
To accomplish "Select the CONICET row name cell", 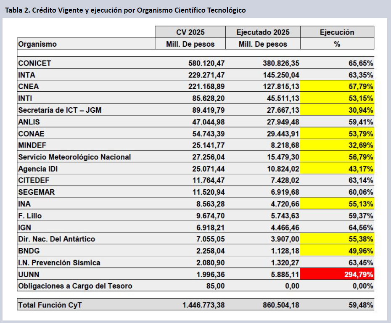I will pos(34,63).
